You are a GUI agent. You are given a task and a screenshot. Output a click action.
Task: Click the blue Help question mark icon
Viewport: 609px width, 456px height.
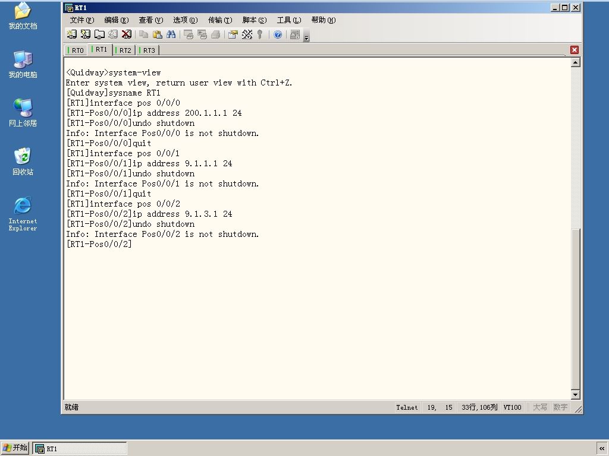278,34
